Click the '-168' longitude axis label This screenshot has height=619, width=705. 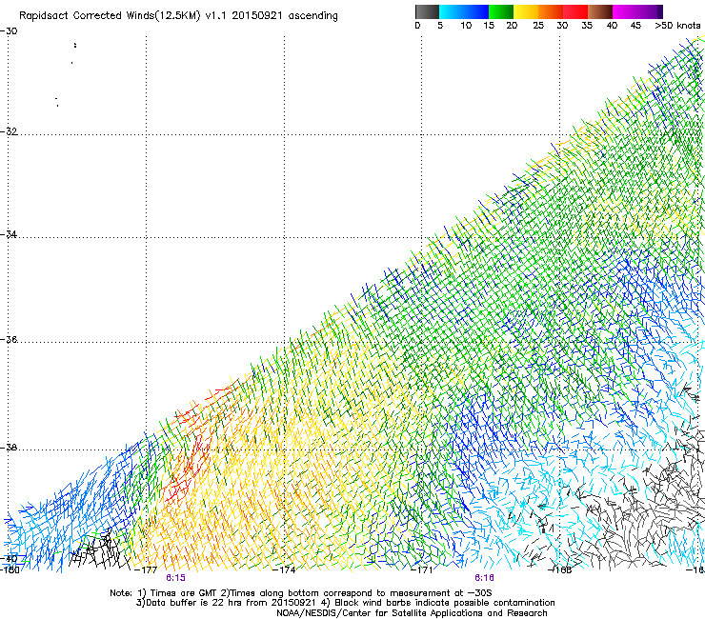[560, 570]
